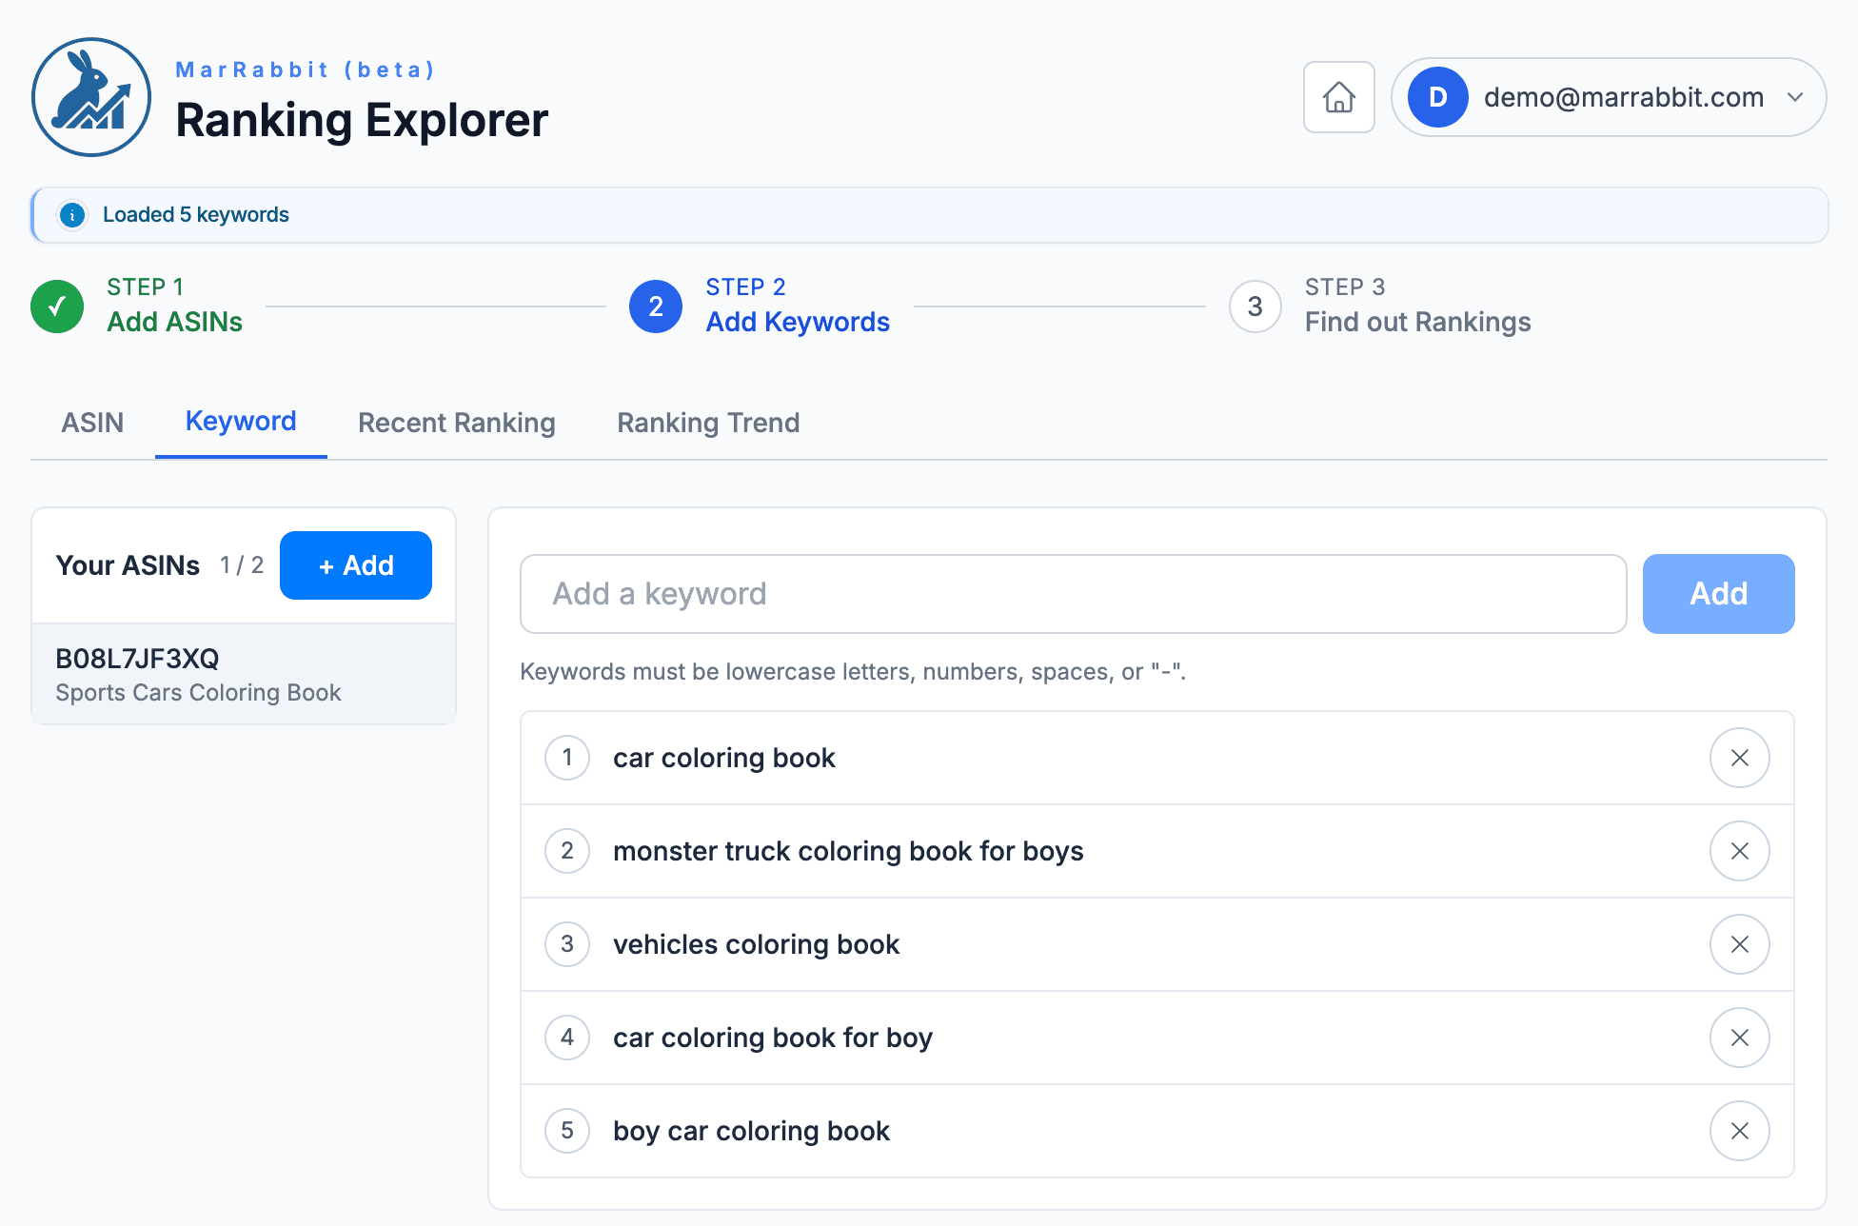1858x1226 pixels.
Task: Remove the 'car coloring book' keyword
Action: pyautogui.click(x=1739, y=758)
